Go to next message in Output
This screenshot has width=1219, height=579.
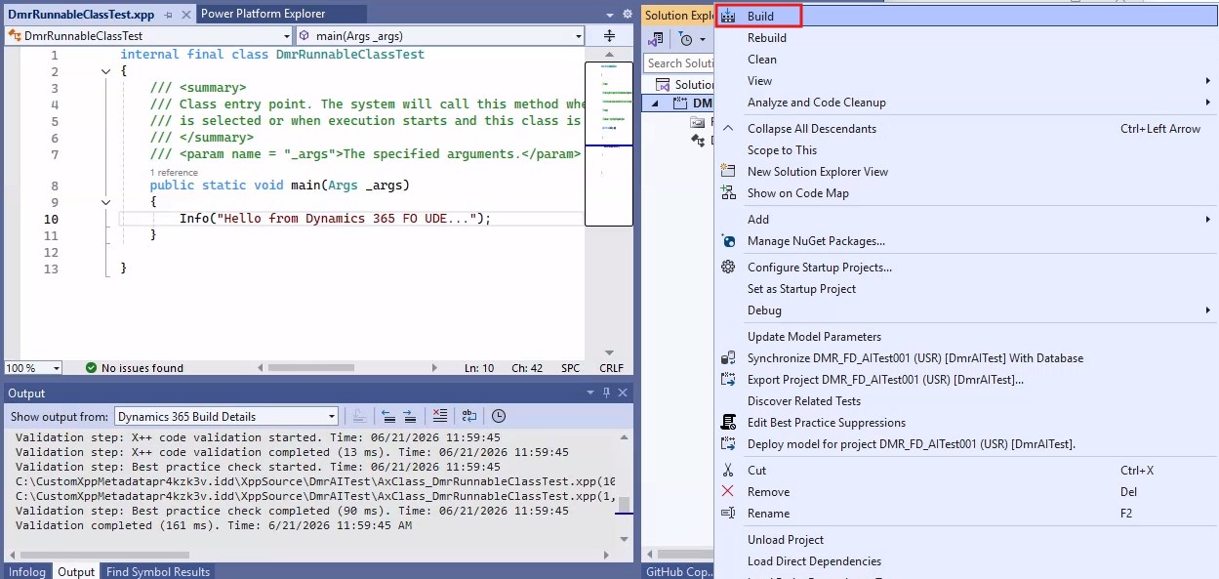(x=409, y=416)
